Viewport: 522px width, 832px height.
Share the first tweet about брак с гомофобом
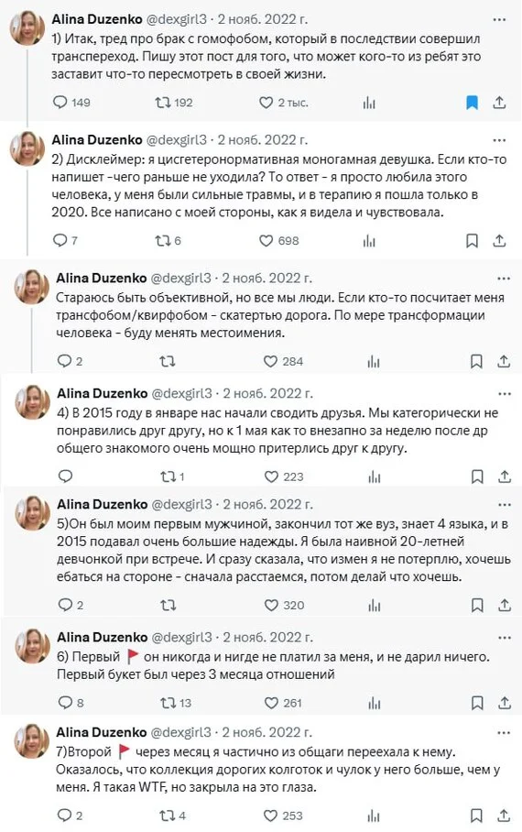(x=499, y=102)
